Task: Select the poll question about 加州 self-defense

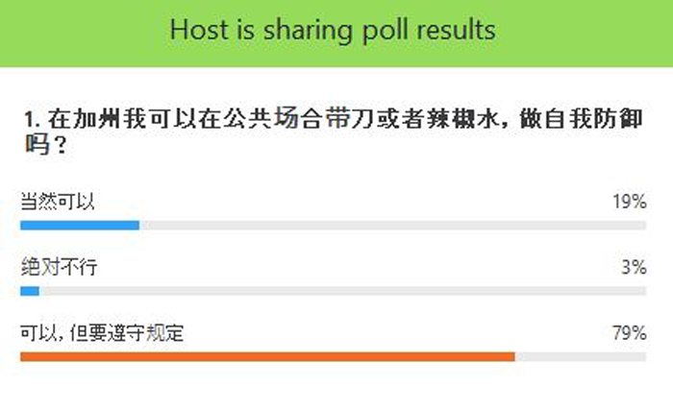Action: click(x=334, y=132)
